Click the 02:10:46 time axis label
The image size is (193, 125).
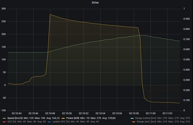[33, 113]
